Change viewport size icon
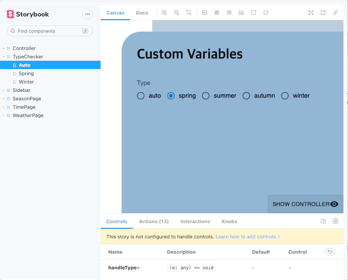348x280 pixels. (229, 13)
